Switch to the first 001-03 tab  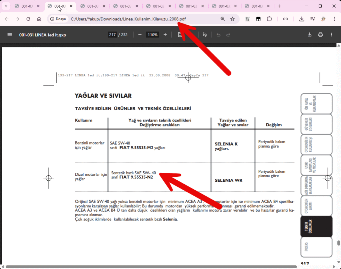[27, 6]
